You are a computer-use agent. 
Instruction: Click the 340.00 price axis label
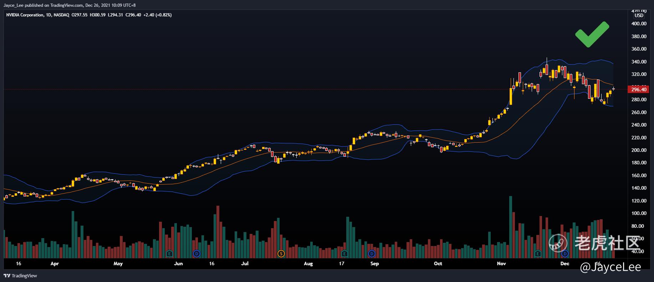639,62
